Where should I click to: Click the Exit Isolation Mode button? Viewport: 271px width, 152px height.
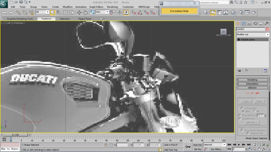pos(179,11)
